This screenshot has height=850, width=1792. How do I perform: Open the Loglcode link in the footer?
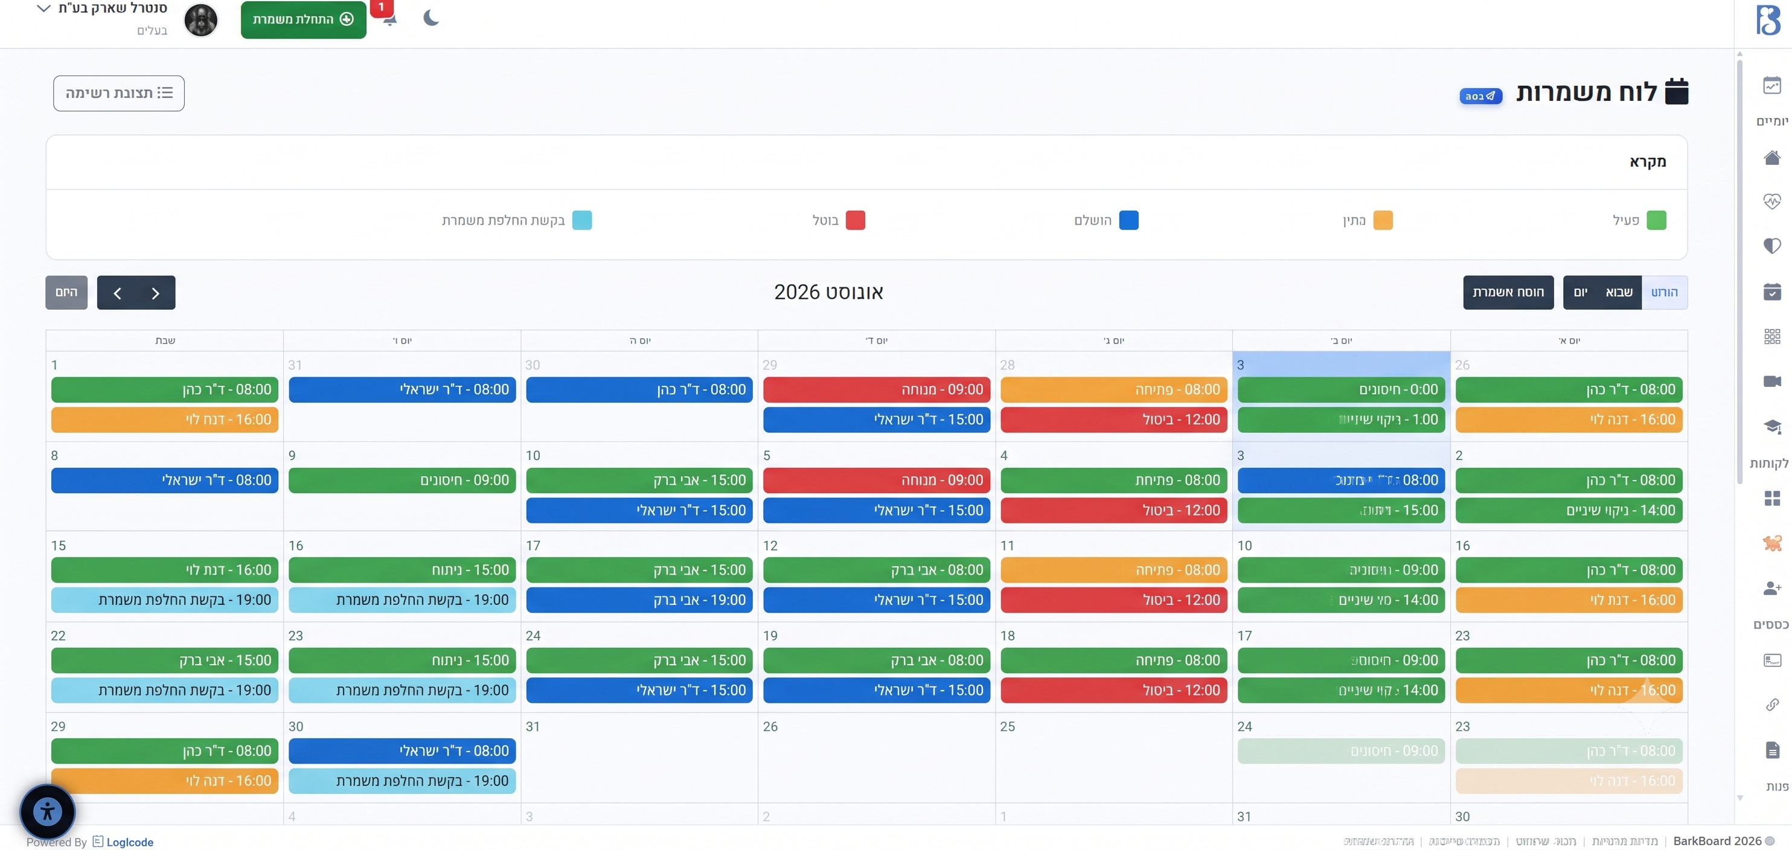(129, 842)
